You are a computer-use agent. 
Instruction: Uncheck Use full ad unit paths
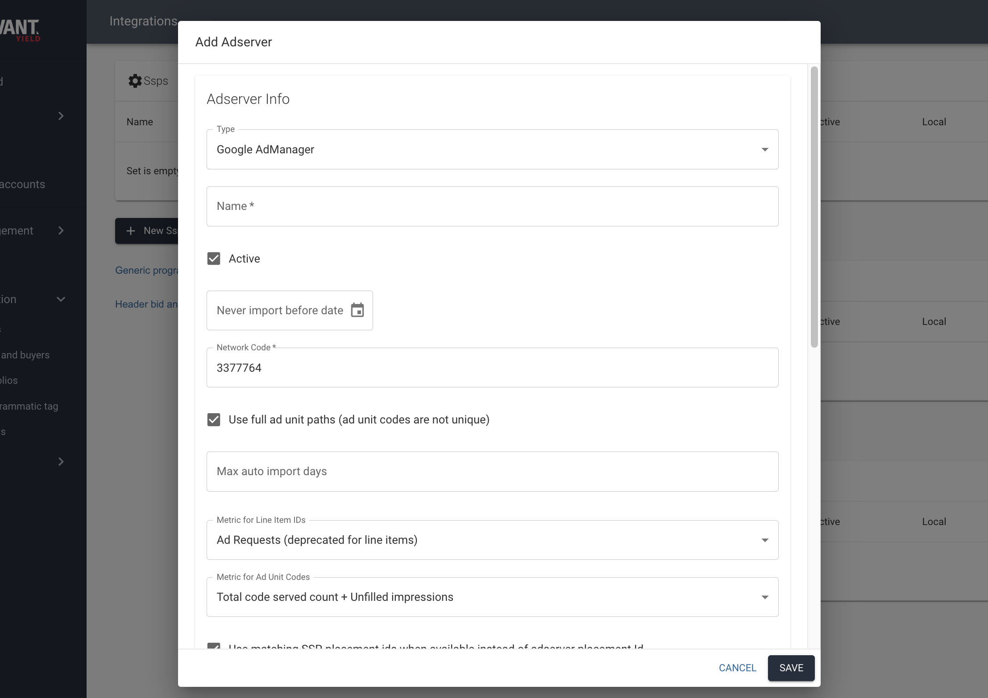click(214, 419)
